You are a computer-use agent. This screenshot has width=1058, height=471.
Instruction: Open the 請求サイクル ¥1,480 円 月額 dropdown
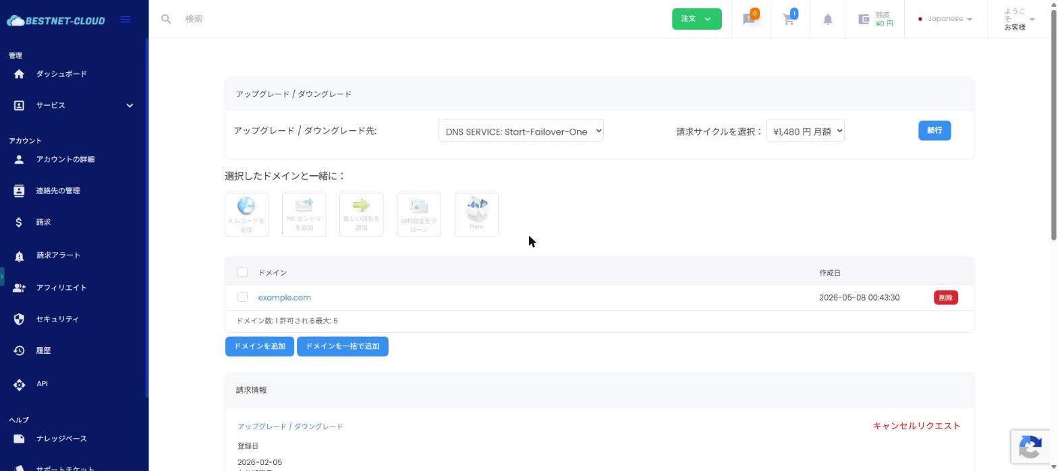click(805, 131)
